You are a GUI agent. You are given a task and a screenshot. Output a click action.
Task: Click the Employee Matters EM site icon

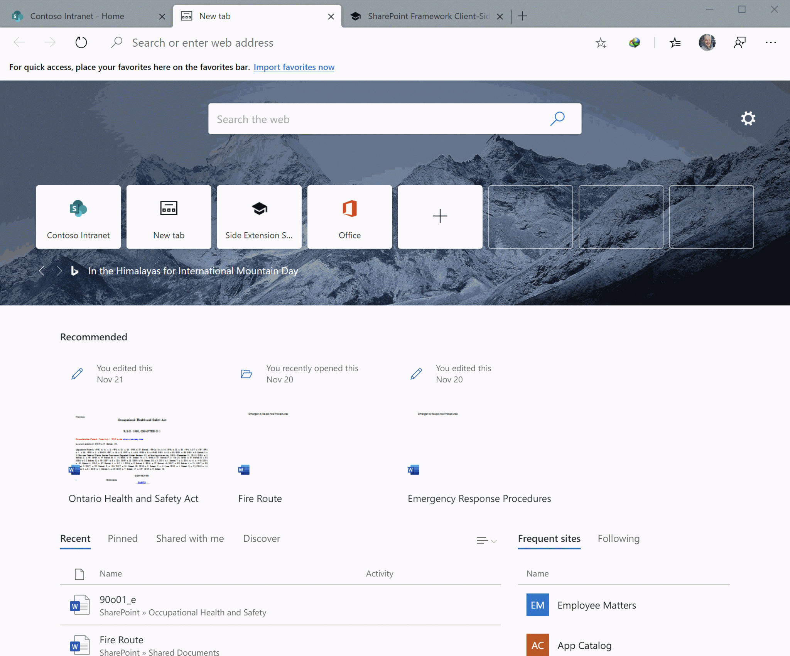coord(537,605)
